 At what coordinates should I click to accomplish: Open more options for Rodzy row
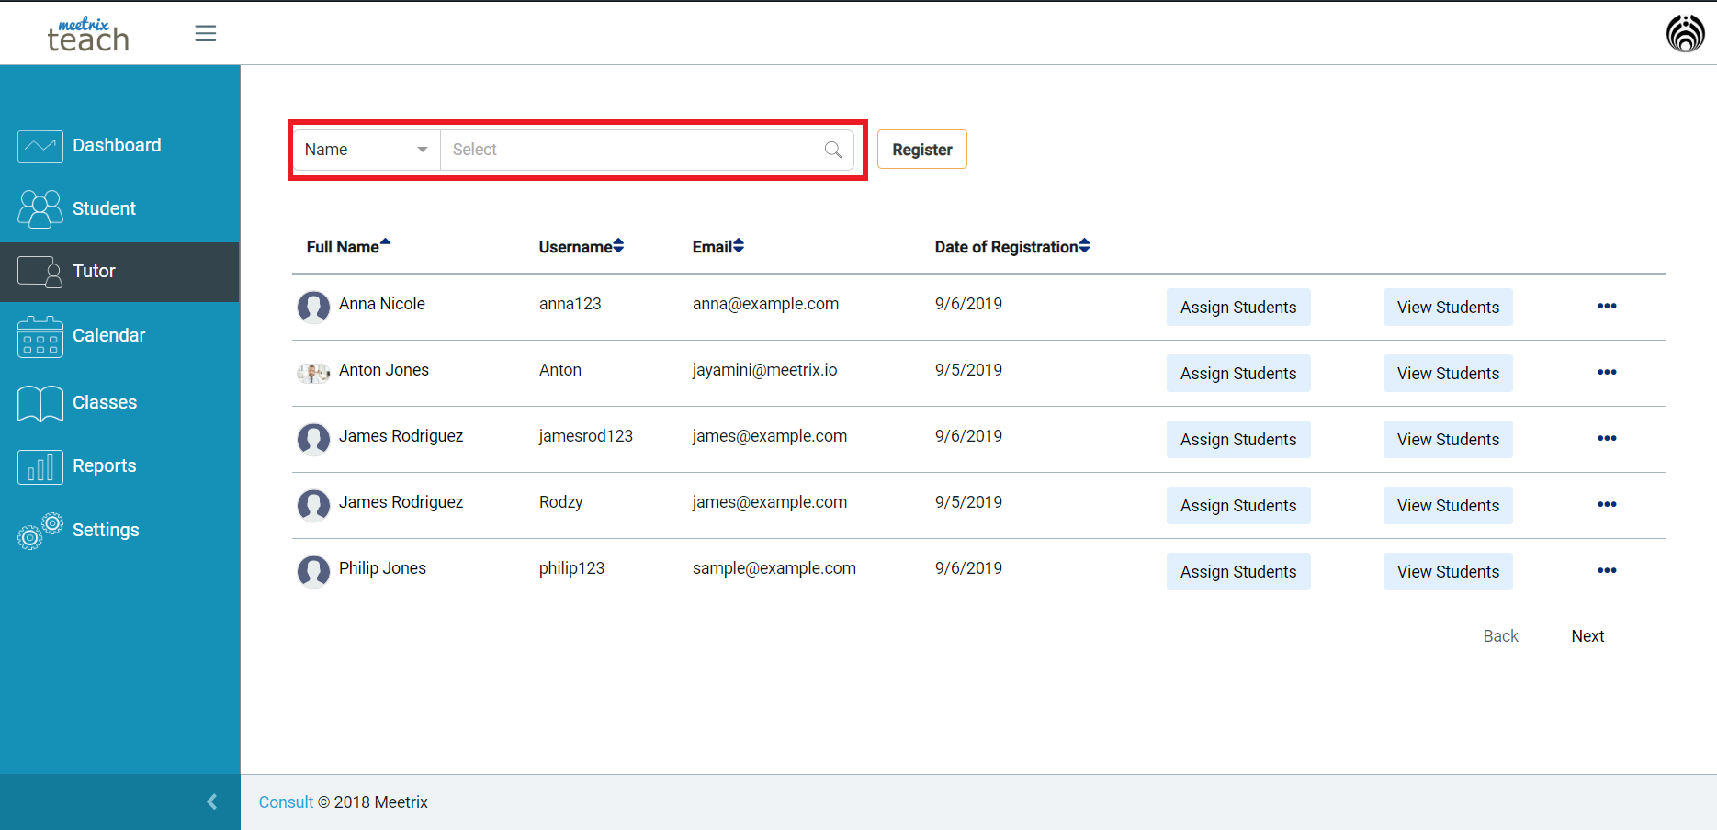[x=1607, y=504]
